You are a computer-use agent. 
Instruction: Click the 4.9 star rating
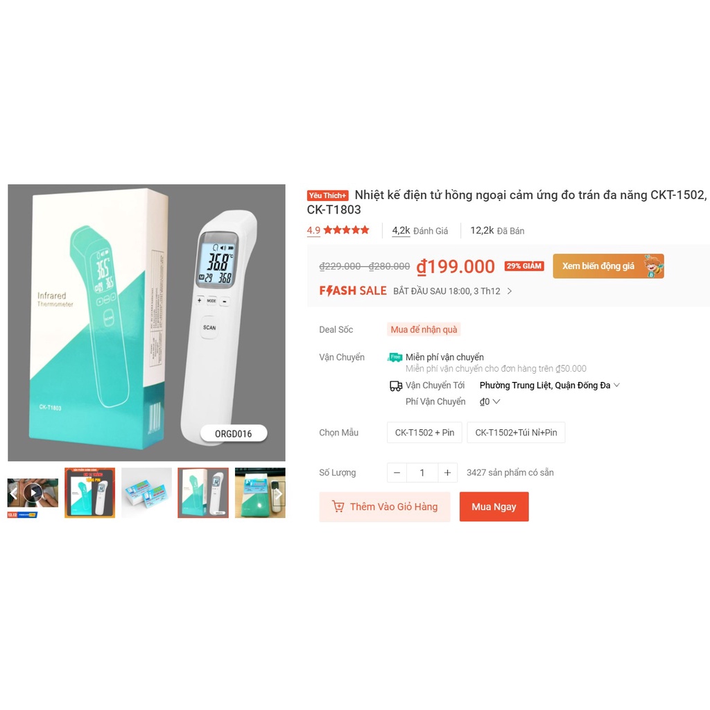point(338,230)
